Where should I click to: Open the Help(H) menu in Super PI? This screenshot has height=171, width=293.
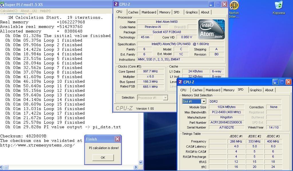point(45,11)
